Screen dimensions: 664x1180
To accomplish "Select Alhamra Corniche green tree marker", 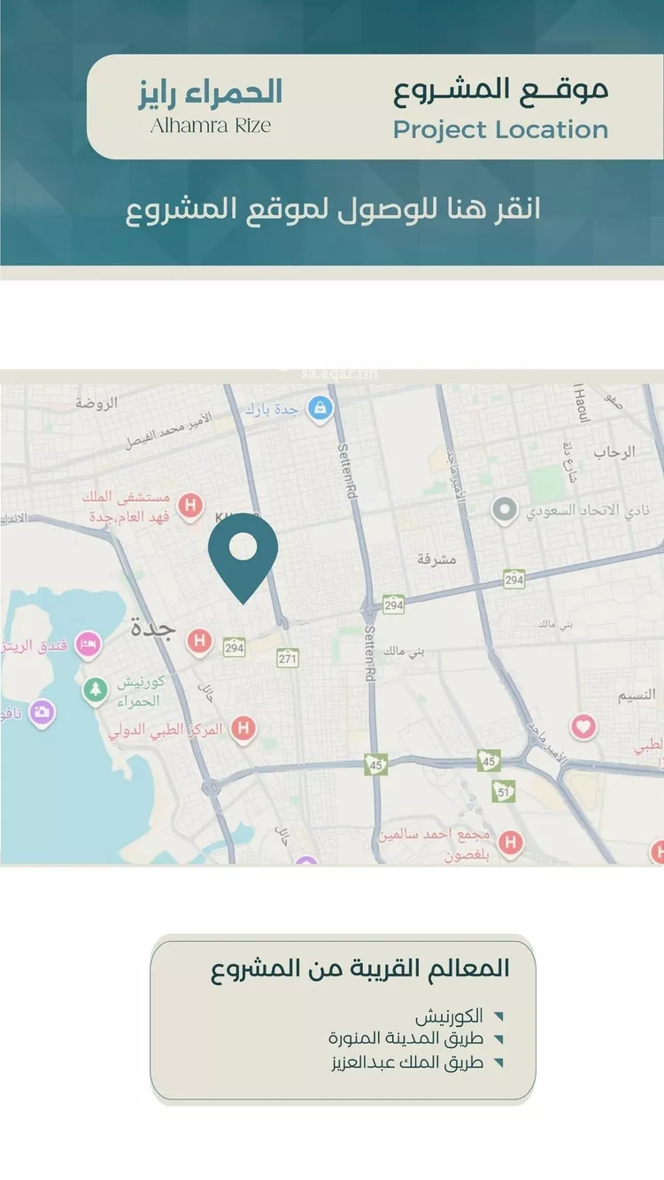I will [95, 690].
